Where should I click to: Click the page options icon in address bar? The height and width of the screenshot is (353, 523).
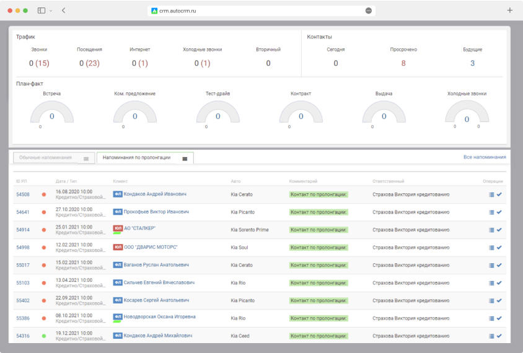369,11
